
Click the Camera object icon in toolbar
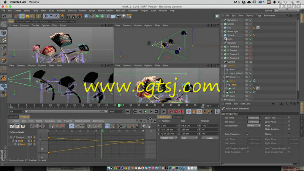point(119,16)
